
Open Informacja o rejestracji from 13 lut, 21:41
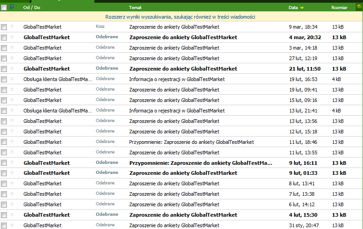[x=177, y=111]
